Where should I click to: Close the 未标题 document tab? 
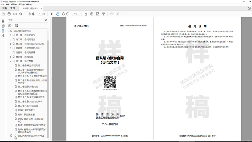(41, 9)
